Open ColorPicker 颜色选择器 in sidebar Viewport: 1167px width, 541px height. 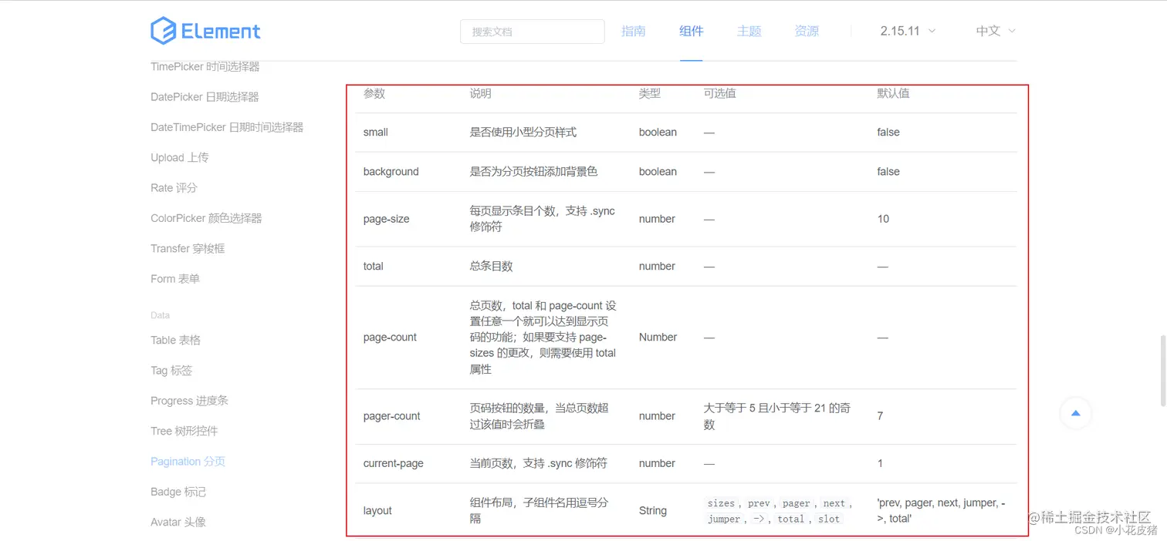(206, 218)
